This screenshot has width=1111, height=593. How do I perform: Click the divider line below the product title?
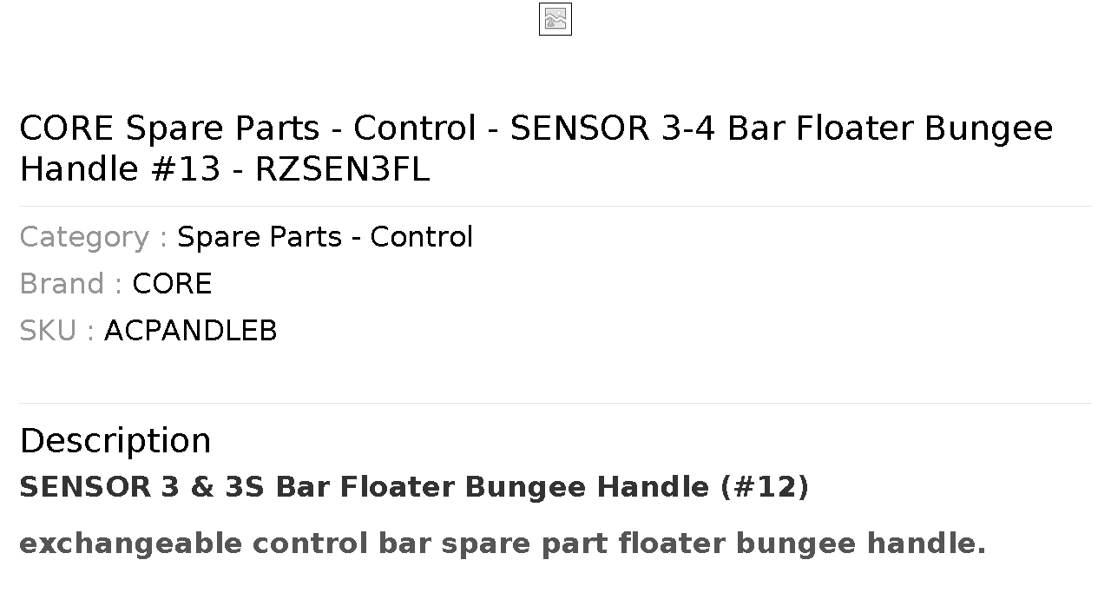point(555,206)
